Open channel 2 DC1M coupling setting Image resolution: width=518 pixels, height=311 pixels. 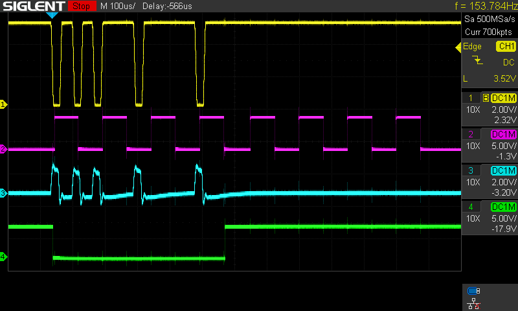[x=503, y=134]
